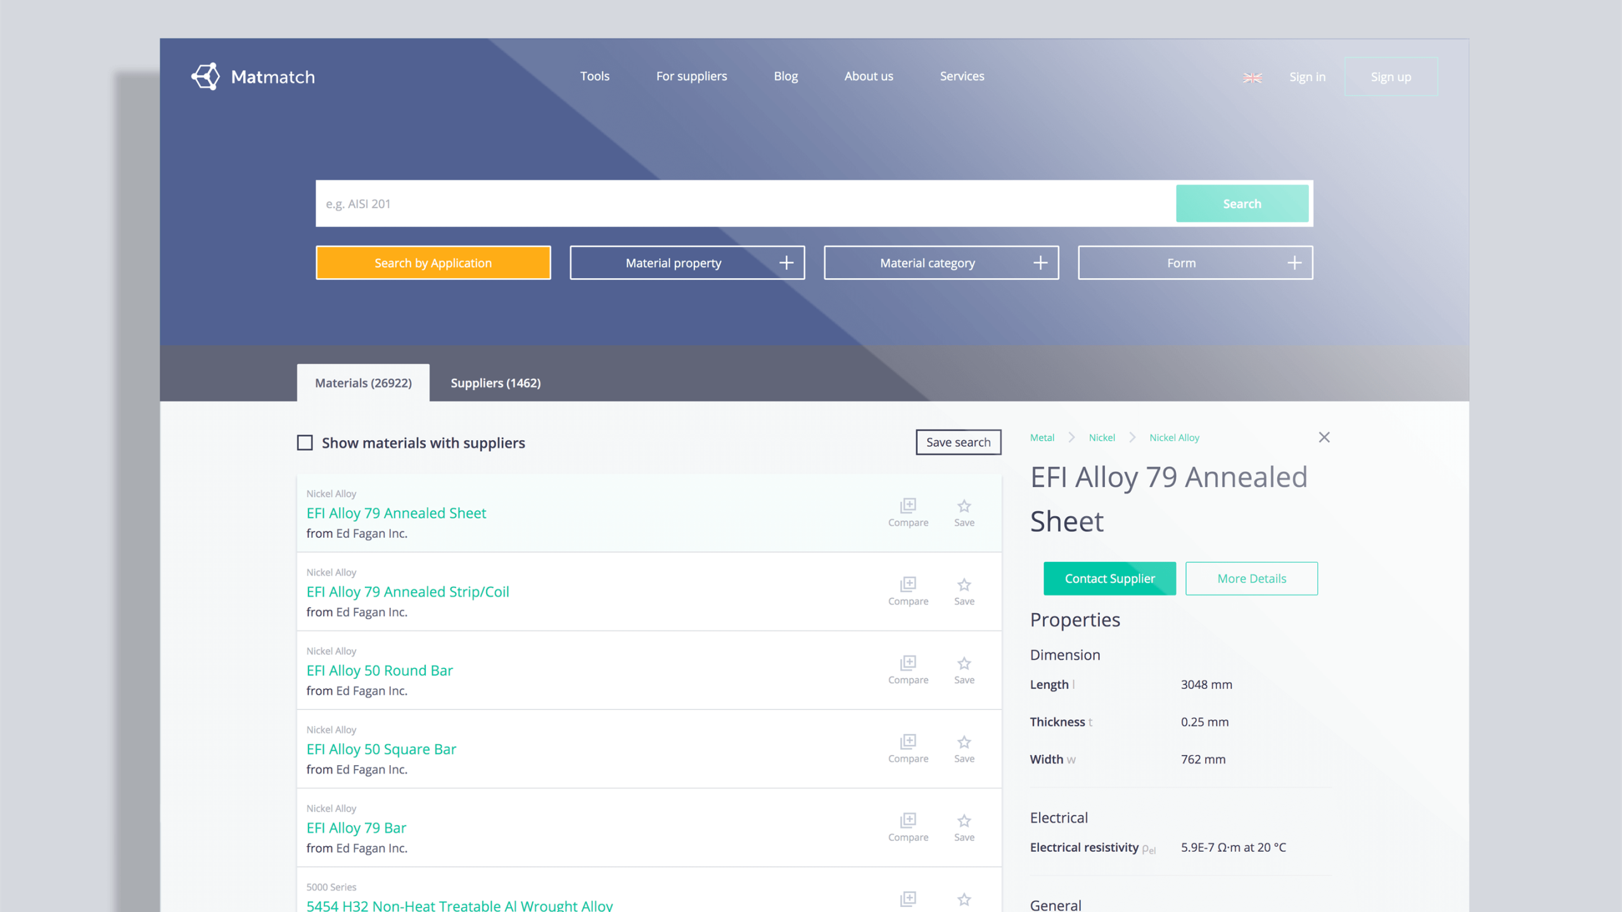Click the Dimension section heading

1064,654
